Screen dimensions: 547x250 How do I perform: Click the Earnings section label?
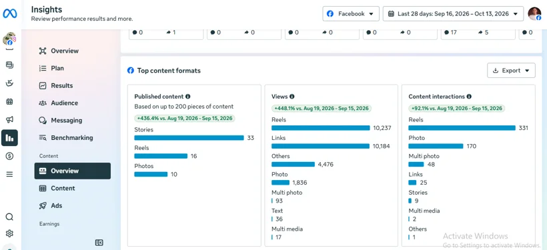pyautogui.click(x=49, y=224)
